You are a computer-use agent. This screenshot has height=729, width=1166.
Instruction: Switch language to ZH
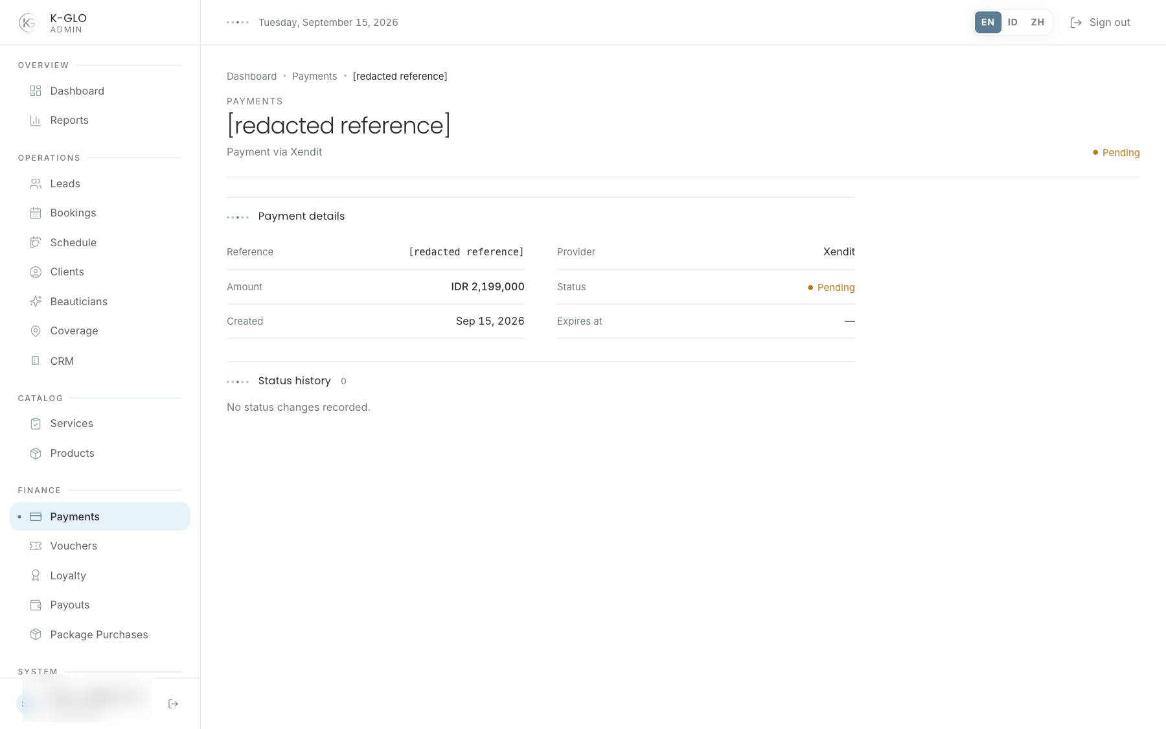(x=1038, y=22)
